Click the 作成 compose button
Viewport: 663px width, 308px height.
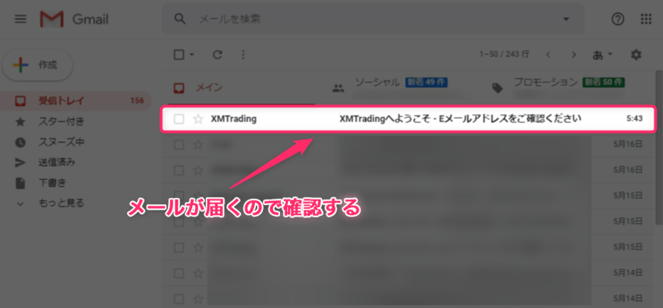coord(37,65)
